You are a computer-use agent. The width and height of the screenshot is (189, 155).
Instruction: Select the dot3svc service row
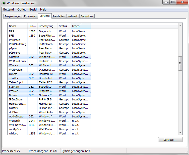click(49, 112)
